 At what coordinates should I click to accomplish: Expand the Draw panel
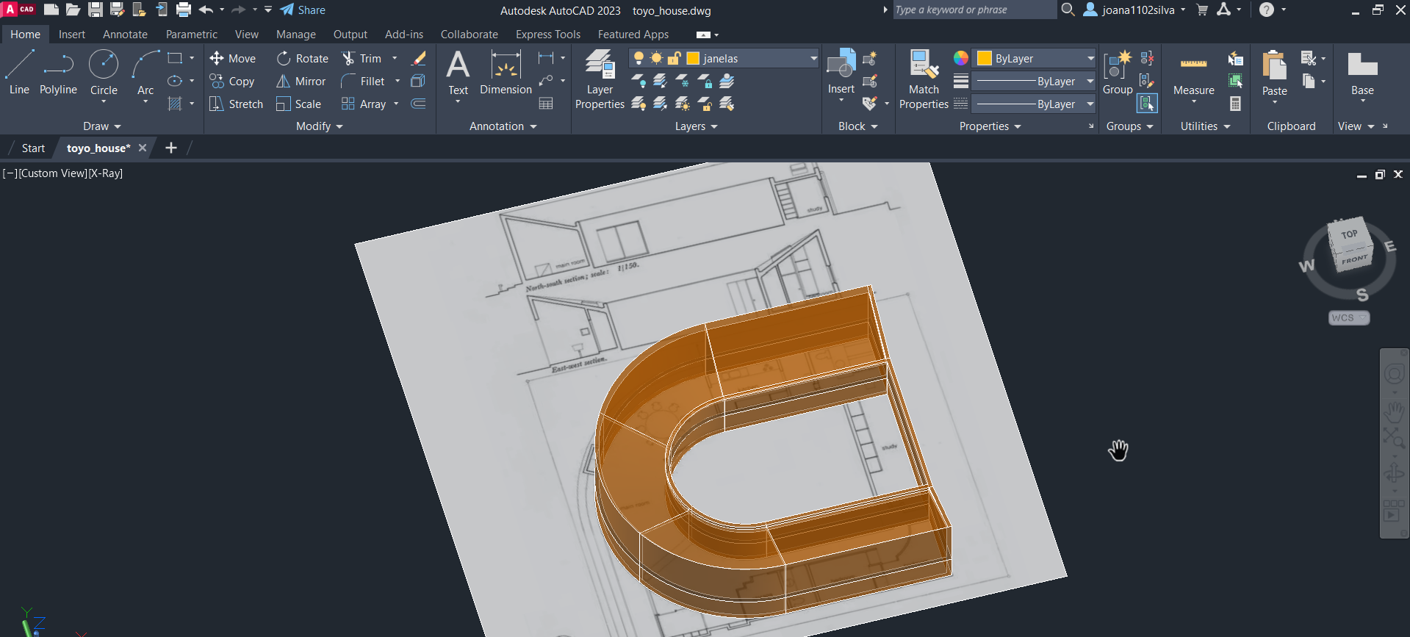(x=101, y=126)
